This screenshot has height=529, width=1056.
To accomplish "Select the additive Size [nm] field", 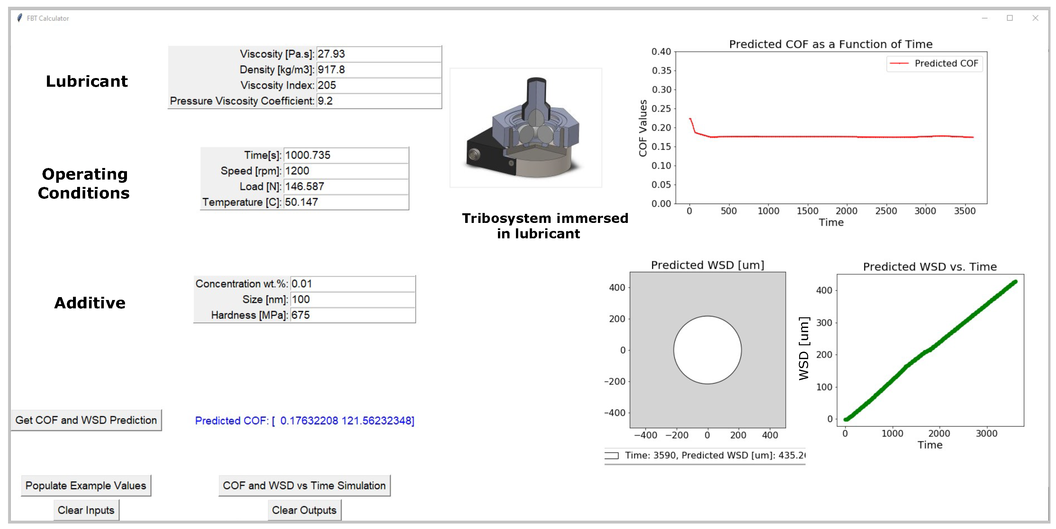I will (353, 299).
